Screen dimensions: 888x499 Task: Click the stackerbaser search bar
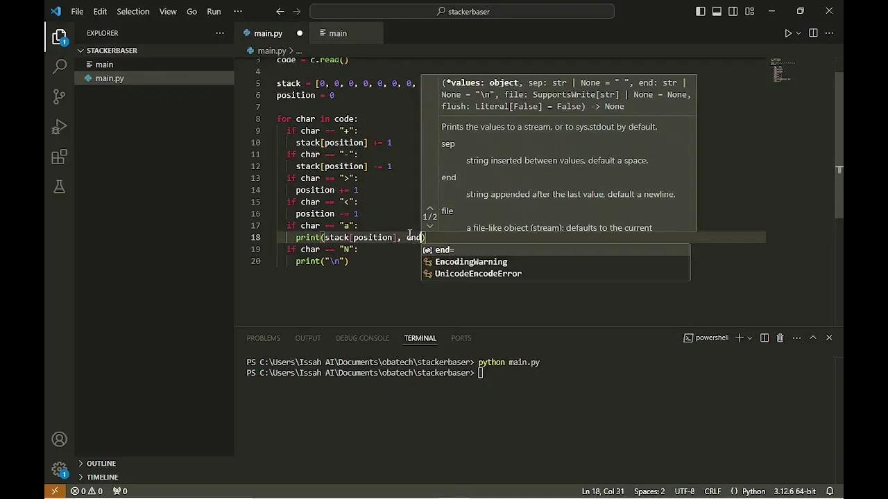click(462, 11)
